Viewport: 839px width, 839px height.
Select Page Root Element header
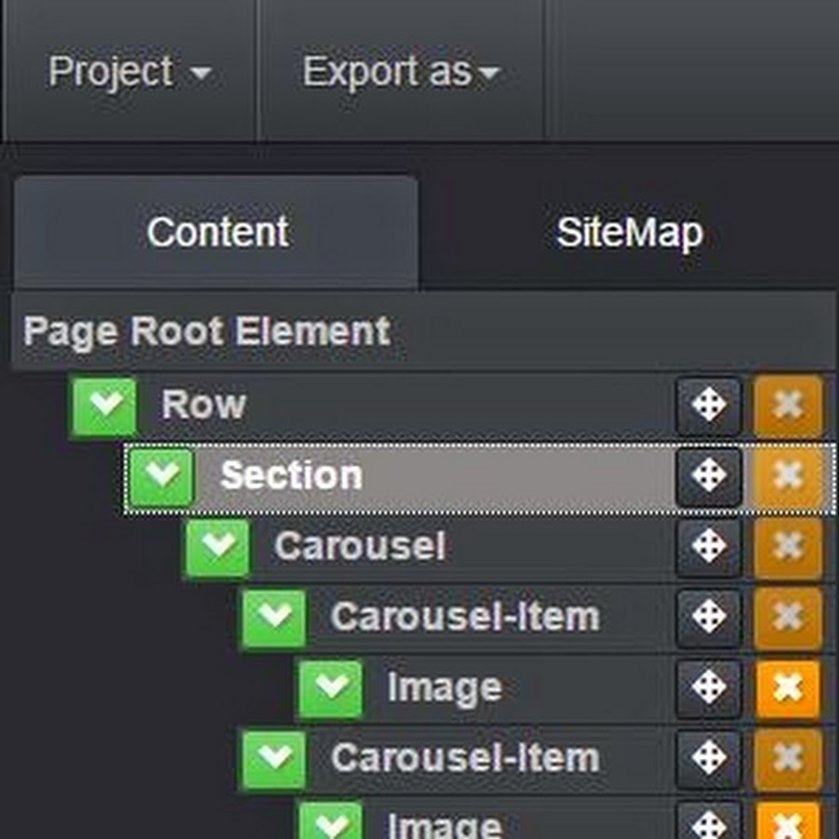[x=422, y=331]
